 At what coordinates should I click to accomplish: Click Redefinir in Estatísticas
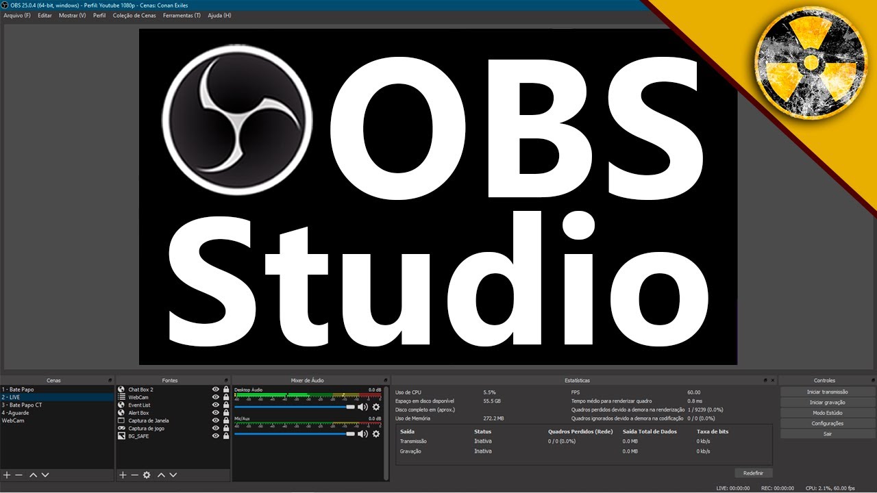[754, 473]
